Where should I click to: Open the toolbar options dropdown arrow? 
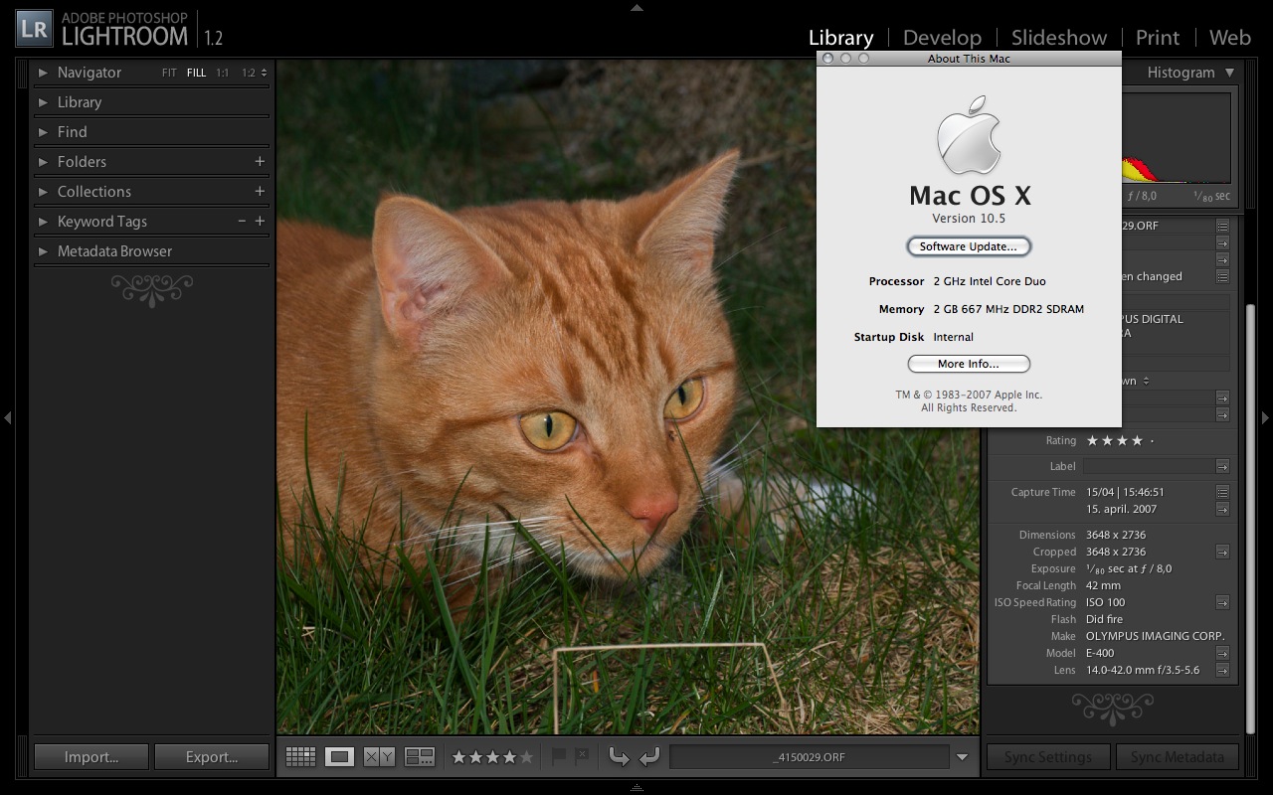[962, 757]
